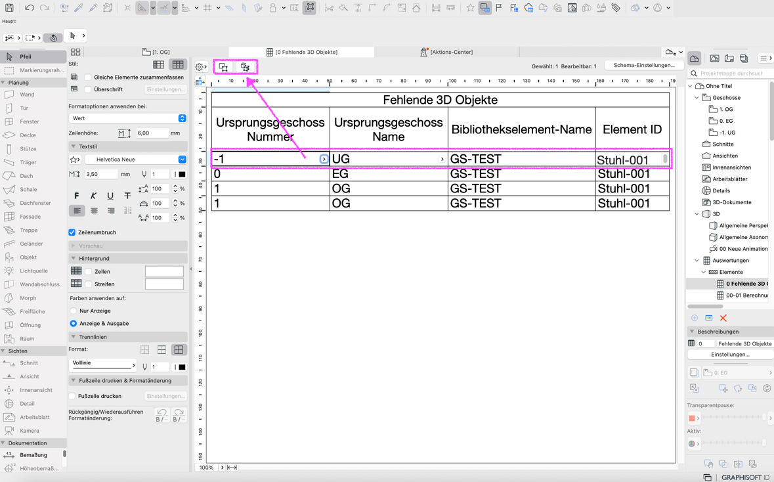The width and height of the screenshot is (774, 482).
Task: Click the Einstellungen button under Beschreibungen
Action: pyautogui.click(x=730, y=355)
